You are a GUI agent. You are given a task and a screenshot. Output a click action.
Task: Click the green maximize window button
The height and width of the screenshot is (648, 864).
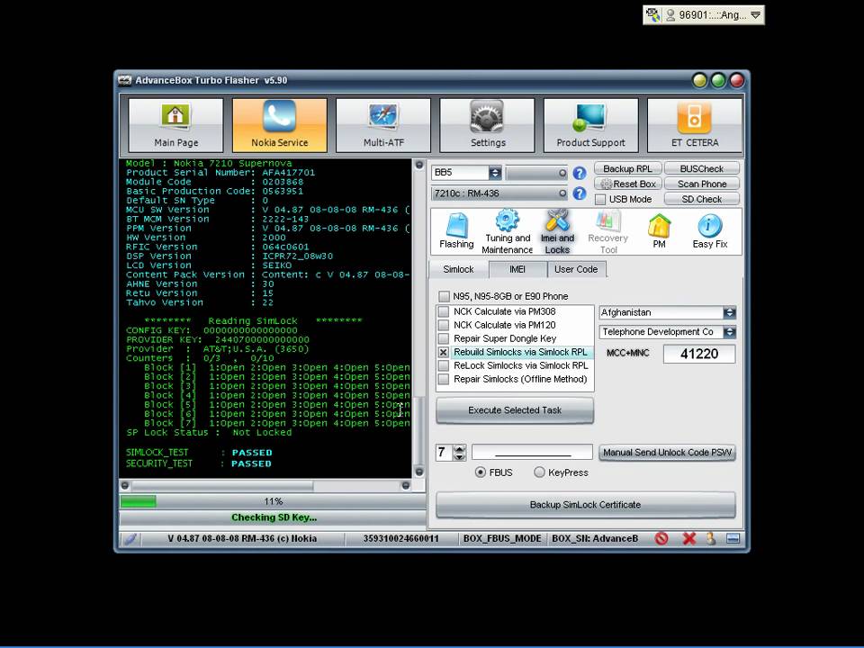click(718, 81)
